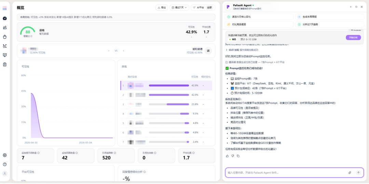Click the Skill 加载 status line

tap(242, 50)
